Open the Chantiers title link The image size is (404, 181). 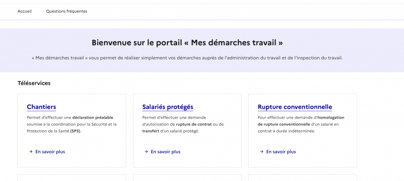point(41,107)
